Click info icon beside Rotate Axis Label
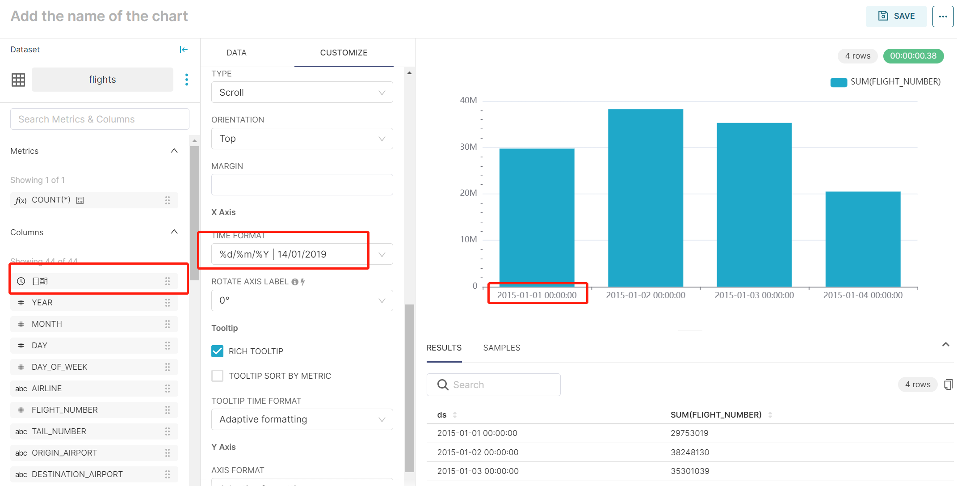Image resolution: width=957 pixels, height=486 pixels. click(x=295, y=282)
